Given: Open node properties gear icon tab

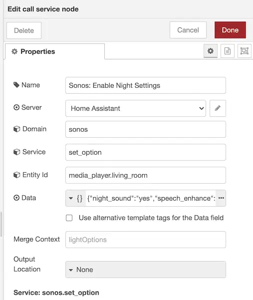Looking at the screenshot, I should click(211, 51).
